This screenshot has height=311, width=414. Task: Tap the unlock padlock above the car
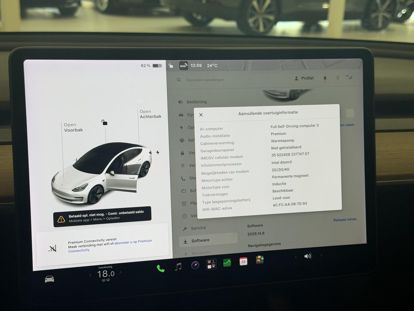(104, 122)
